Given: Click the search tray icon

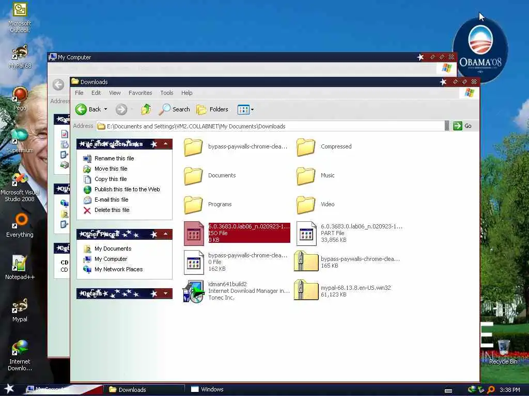Looking at the screenshot, I should point(491,390).
